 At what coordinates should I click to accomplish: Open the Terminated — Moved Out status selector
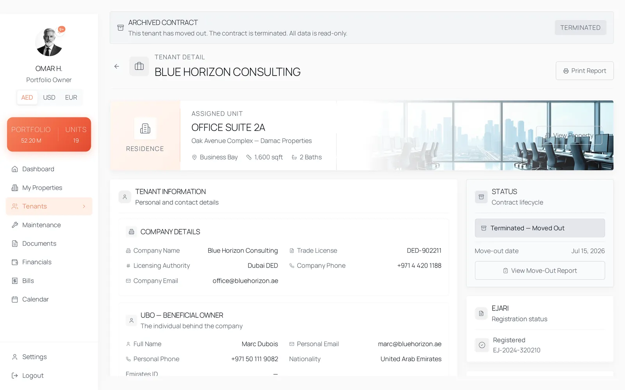click(540, 228)
